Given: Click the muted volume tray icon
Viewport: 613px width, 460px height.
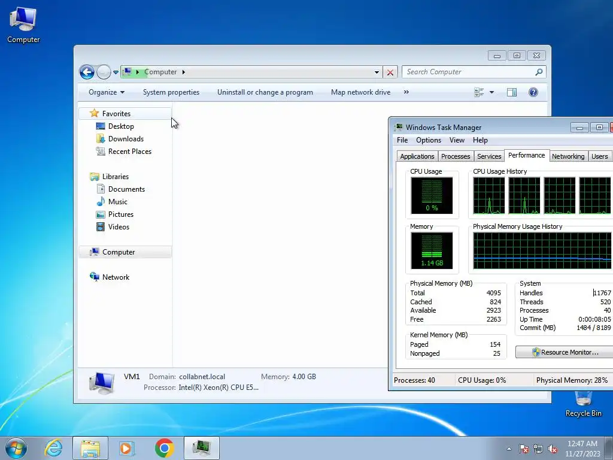Looking at the screenshot, I should [x=553, y=449].
